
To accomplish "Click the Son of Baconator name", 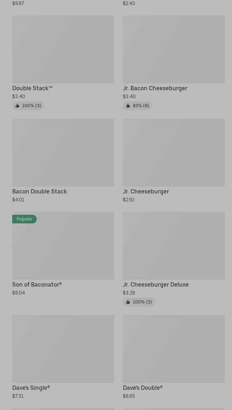I will 37,284.
